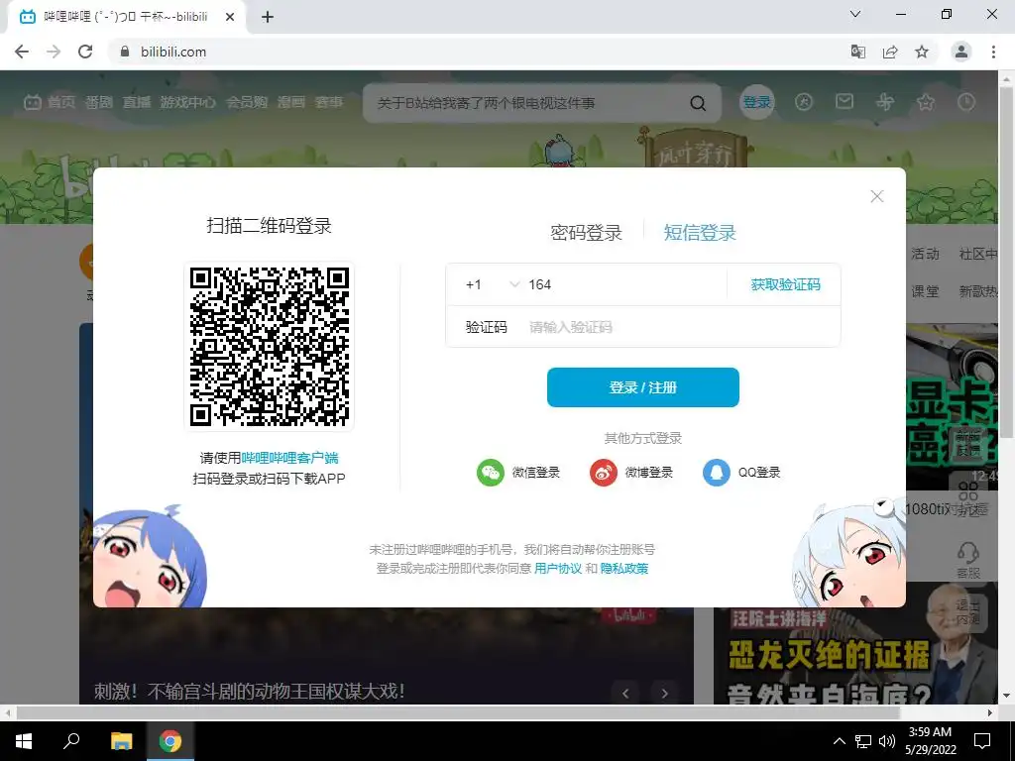The width and height of the screenshot is (1015, 761).
Task: Close the bilibili login dialog
Action: pyautogui.click(x=877, y=196)
